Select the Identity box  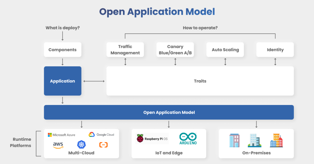[275, 50]
